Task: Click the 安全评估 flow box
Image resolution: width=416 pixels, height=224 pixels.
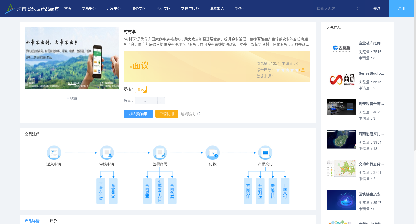Action: click(273, 191)
